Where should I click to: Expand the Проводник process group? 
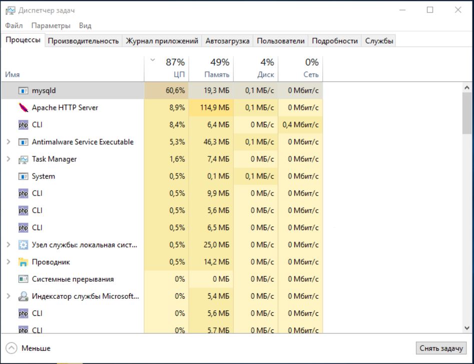(x=9, y=262)
